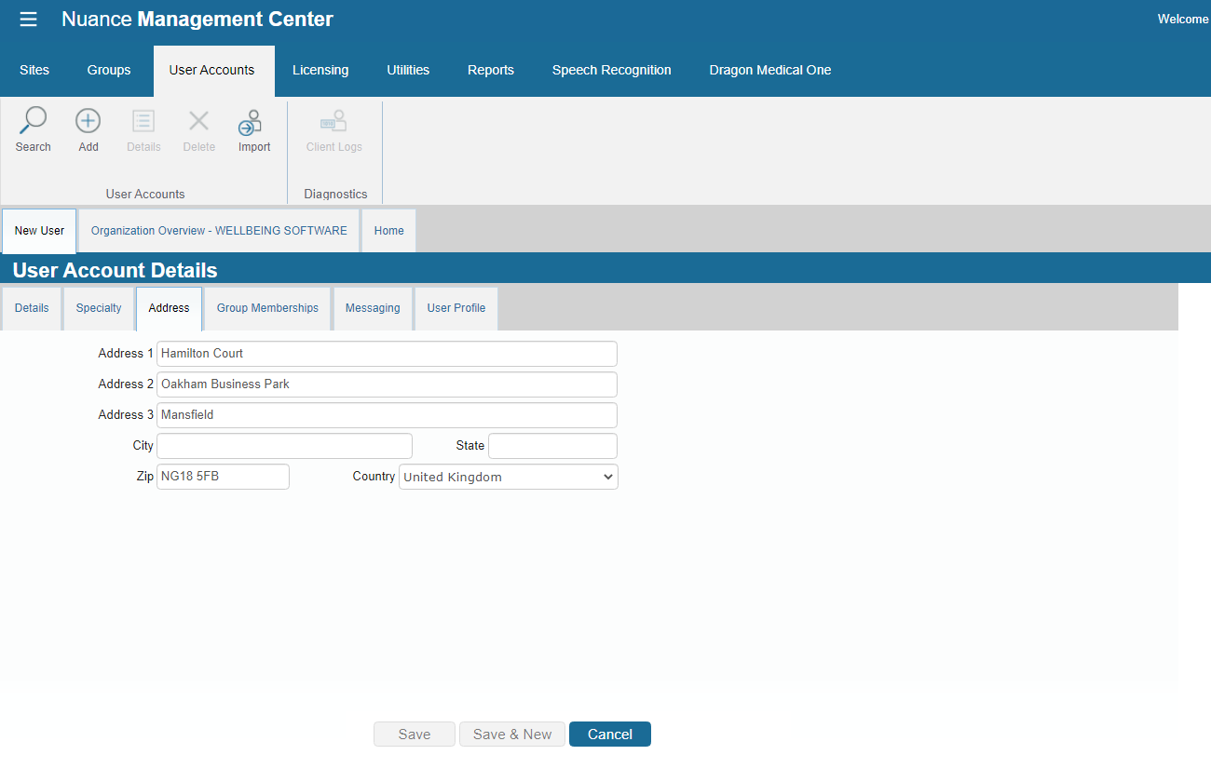Open the hamburger navigation menu

coord(29,19)
